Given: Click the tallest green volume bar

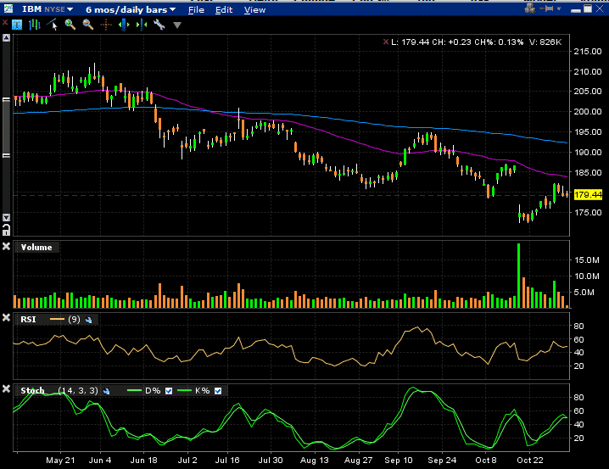Looking at the screenshot, I should (518, 276).
